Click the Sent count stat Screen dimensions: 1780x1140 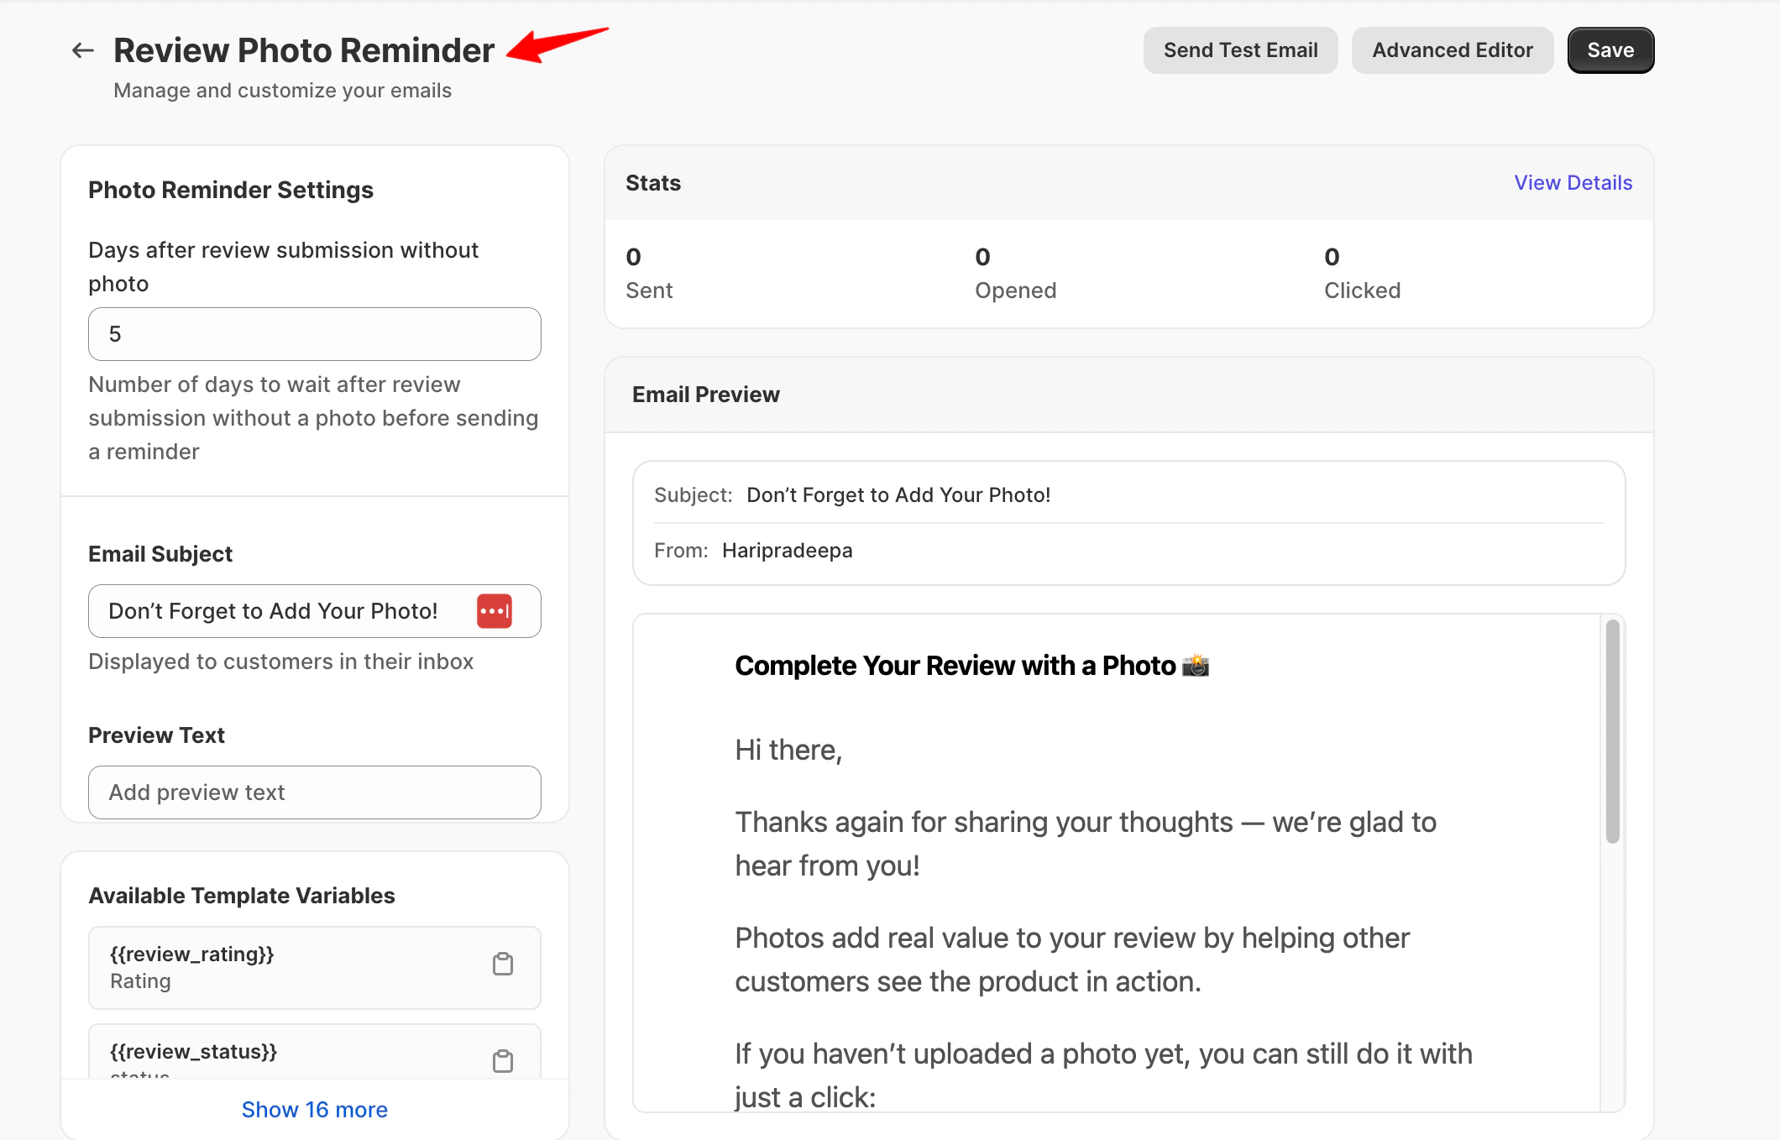pyautogui.click(x=649, y=273)
